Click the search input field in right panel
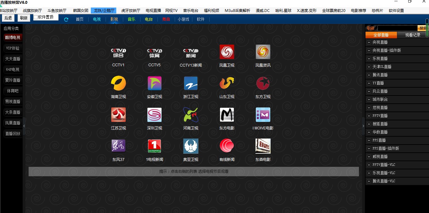The height and width of the screenshot is (213, 429). [397, 28]
